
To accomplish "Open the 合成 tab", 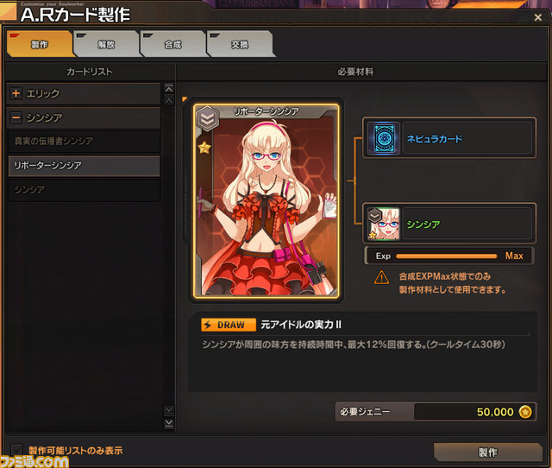I will coord(172,44).
